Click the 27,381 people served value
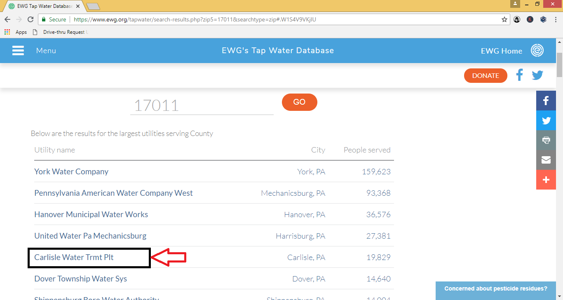563x300 pixels. (378, 236)
